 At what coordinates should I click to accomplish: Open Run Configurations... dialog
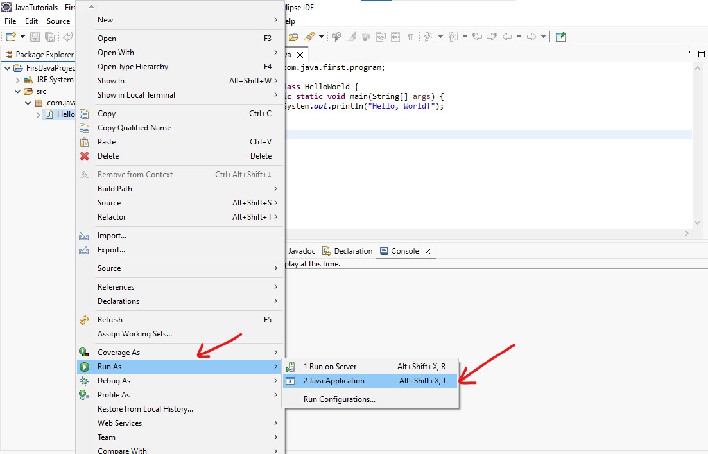pos(370,399)
